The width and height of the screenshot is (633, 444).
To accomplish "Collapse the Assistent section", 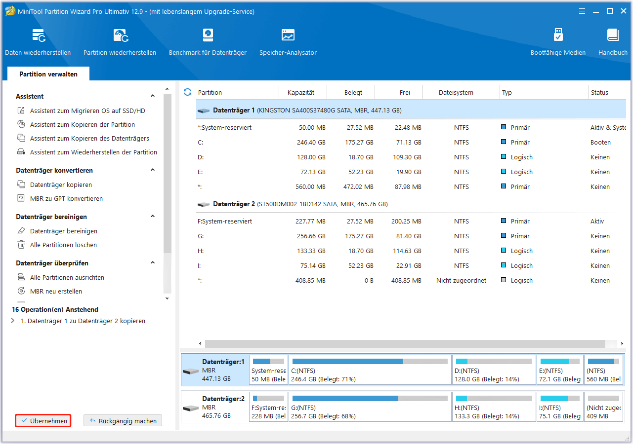I will pos(153,96).
